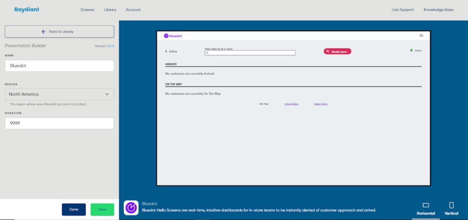Click the ON THE WAY section heading

tap(173, 84)
